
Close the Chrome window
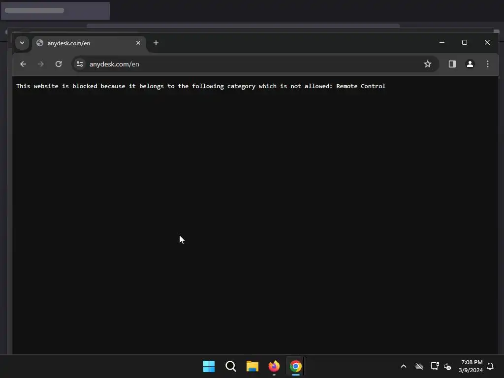pyautogui.click(x=487, y=42)
